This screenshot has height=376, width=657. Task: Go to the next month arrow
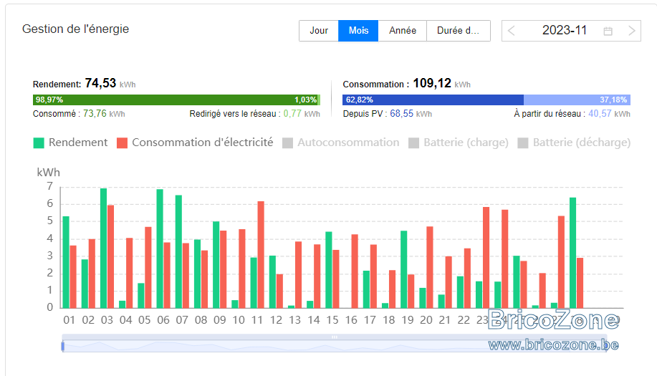click(632, 31)
